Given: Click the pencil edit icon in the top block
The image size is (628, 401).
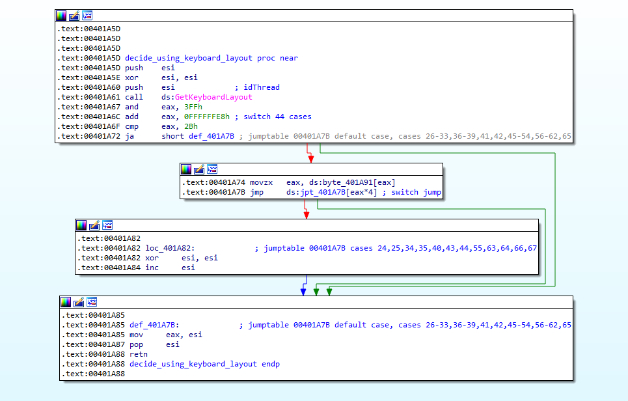Looking at the screenshot, I should coord(74,16).
